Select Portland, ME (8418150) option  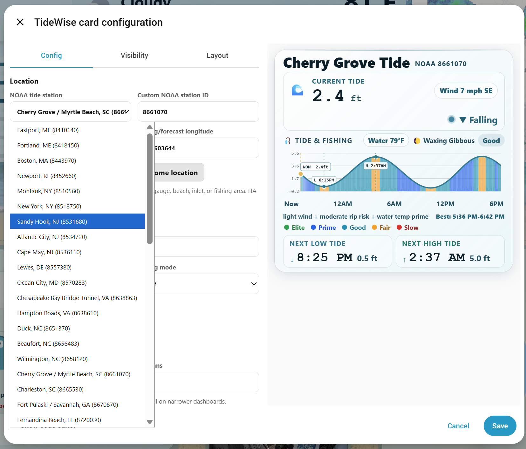pos(78,146)
